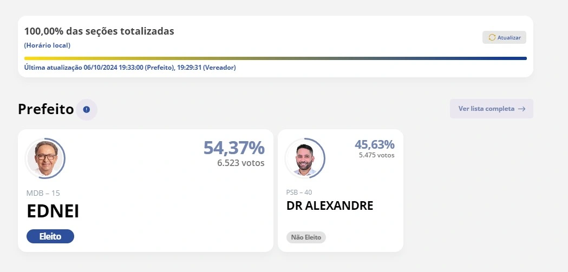
Task: Click Ednei's candidate photo
Action: pos(45,158)
